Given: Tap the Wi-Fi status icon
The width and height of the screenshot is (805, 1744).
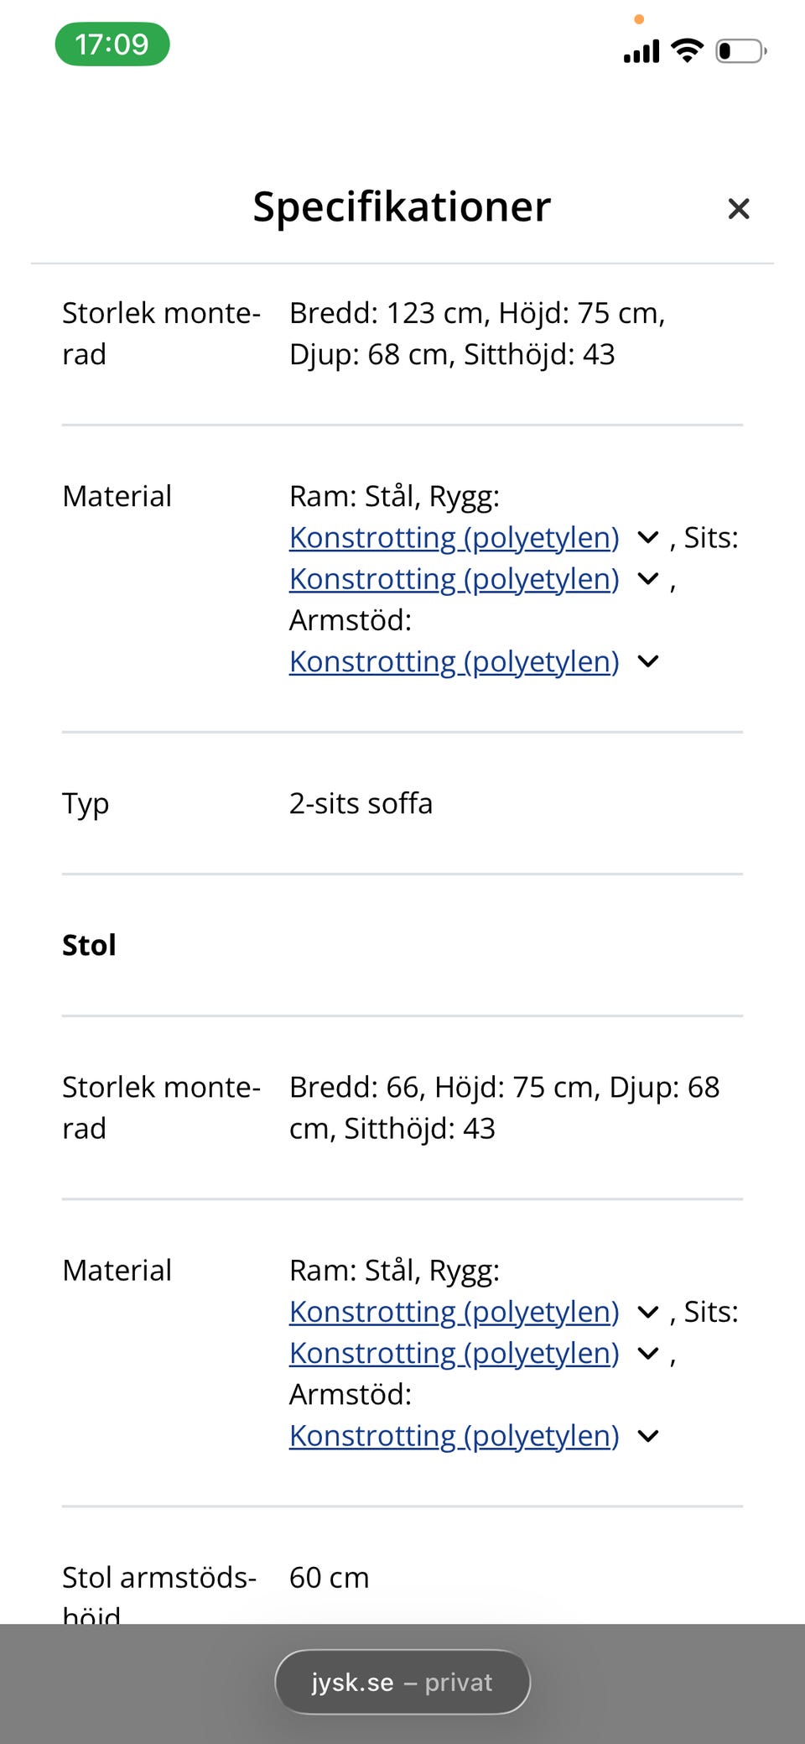Looking at the screenshot, I should (x=688, y=51).
